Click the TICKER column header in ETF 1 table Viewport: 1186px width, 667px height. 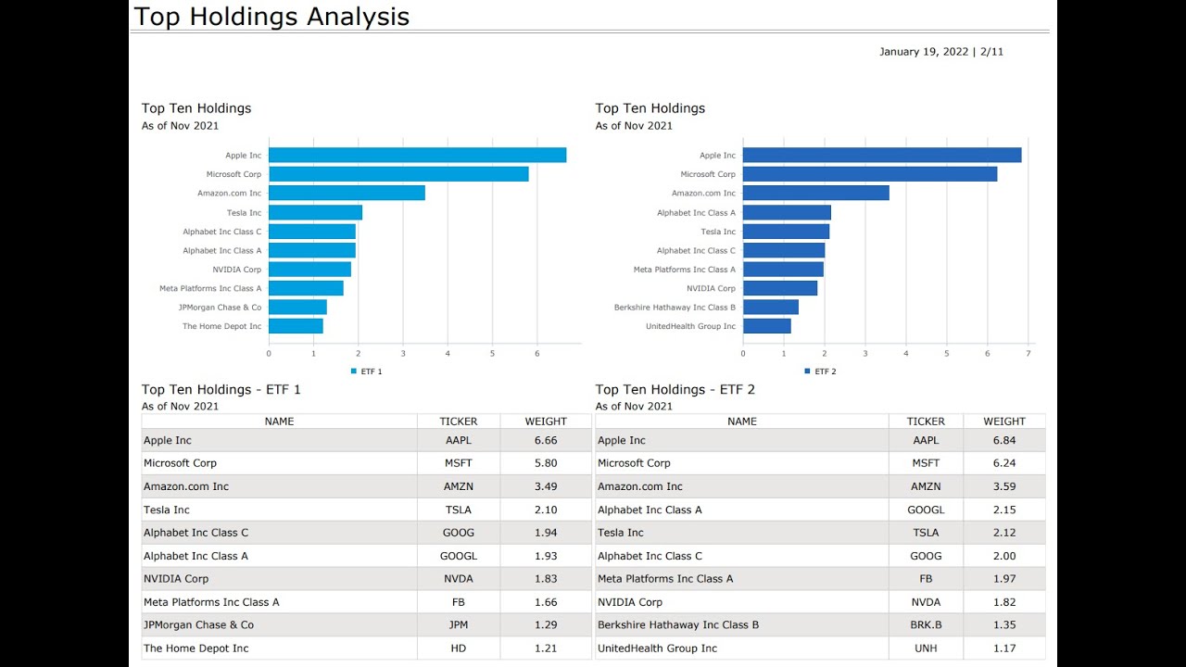[459, 422]
